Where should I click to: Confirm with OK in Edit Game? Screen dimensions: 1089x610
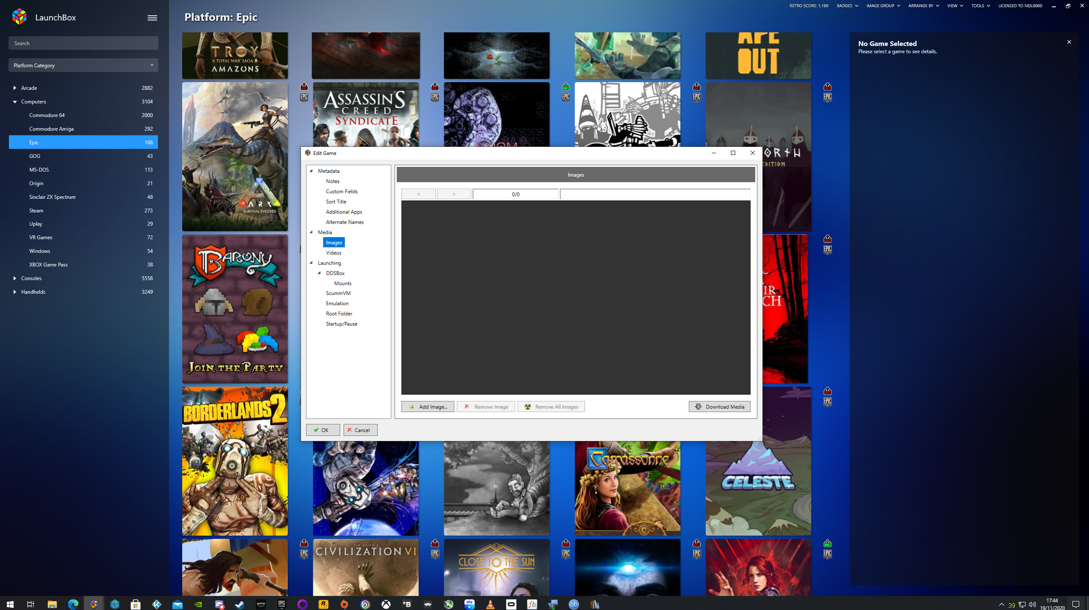pos(323,430)
